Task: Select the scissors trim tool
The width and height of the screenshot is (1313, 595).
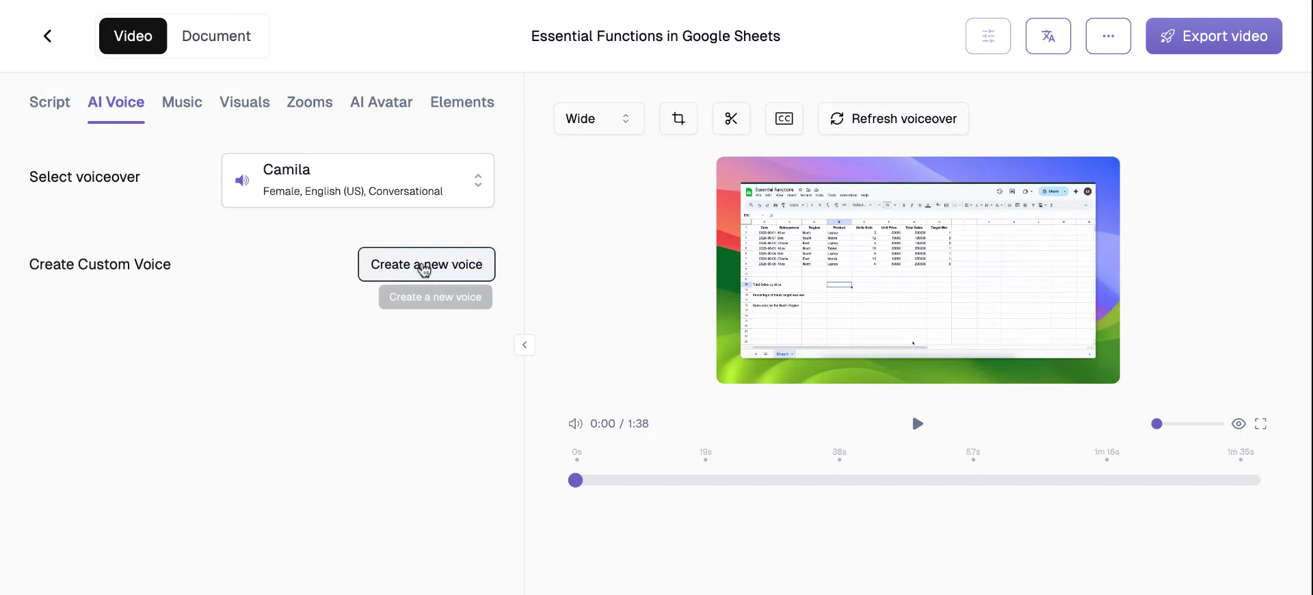Action: (731, 118)
